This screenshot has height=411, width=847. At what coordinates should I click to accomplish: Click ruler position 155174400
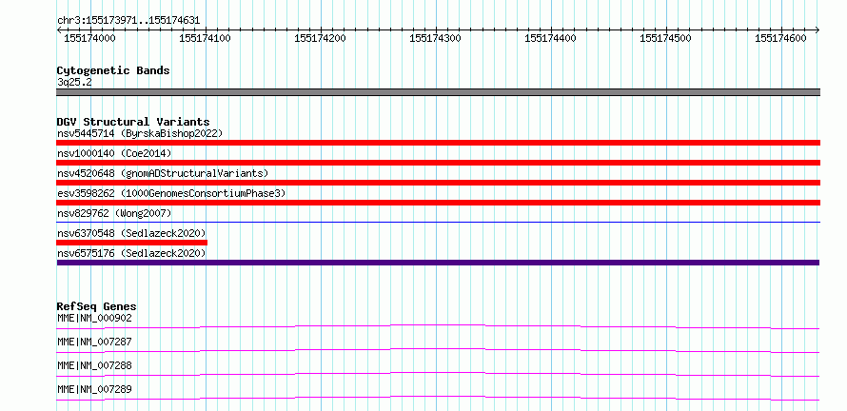[x=550, y=38]
